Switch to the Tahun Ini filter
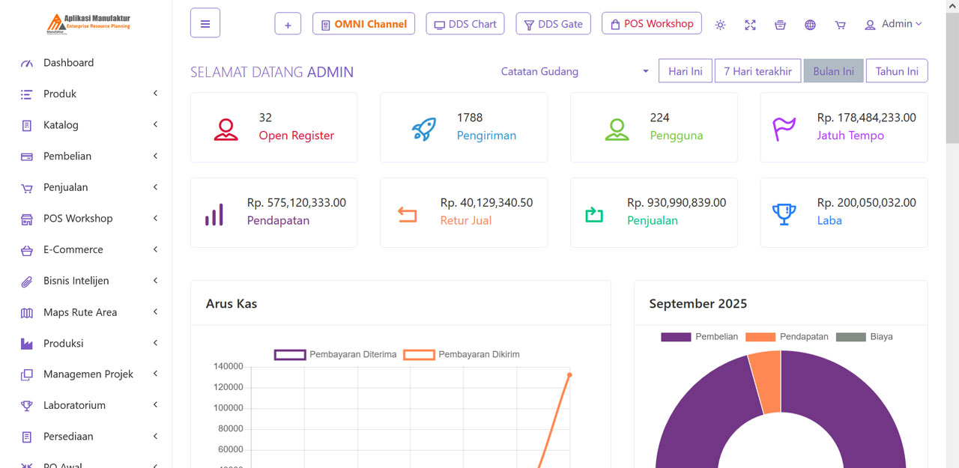 (896, 71)
